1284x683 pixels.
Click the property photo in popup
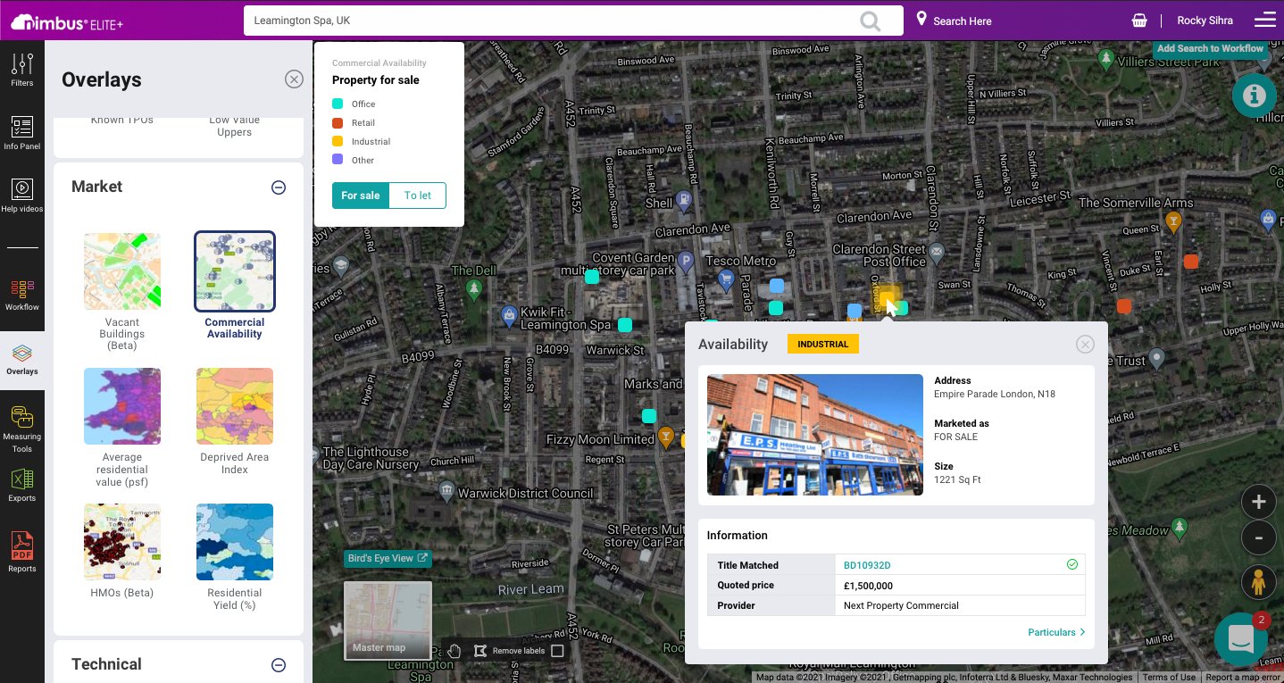(815, 435)
